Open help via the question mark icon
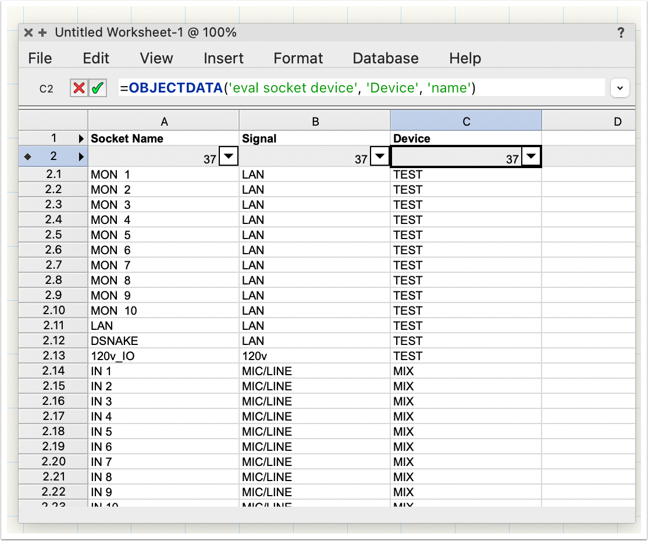Screen dimensions: 648x541 click(x=621, y=33)
